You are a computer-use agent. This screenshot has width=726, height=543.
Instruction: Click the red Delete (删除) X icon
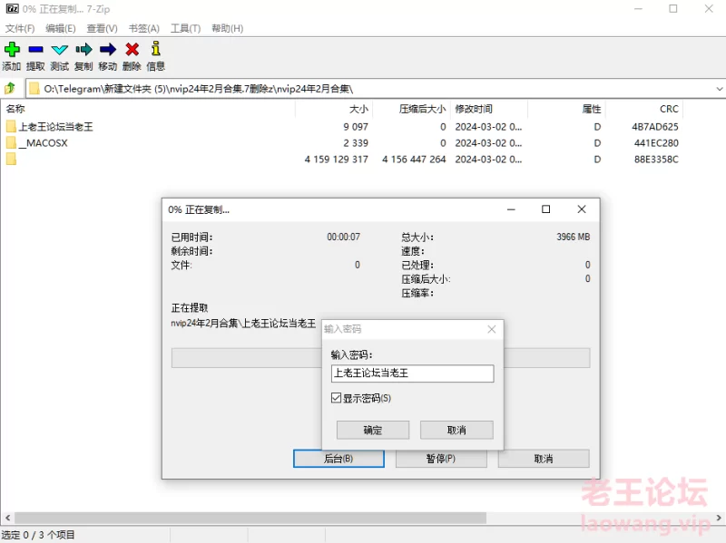[x=132, y=49]
